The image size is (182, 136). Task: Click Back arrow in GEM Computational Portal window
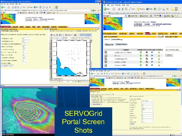point(2,7)
